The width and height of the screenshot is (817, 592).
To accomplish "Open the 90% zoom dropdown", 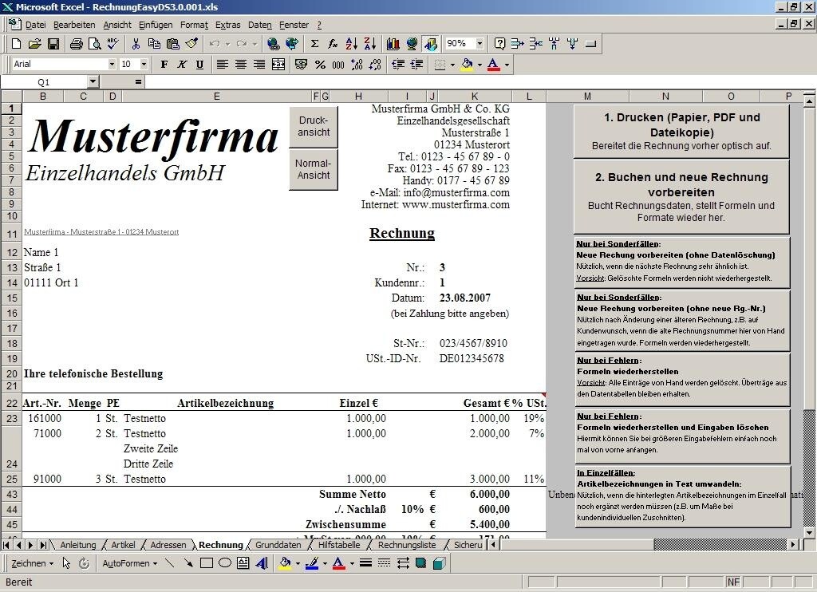I will click(x=480, y=43).
